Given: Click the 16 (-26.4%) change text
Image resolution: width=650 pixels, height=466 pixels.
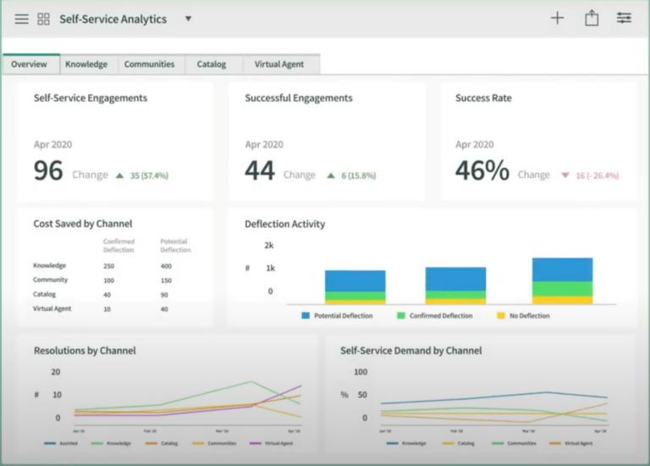Looking at the screenshot, I should [x=598, y=175].
